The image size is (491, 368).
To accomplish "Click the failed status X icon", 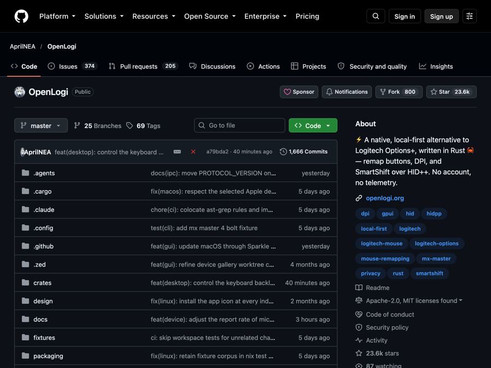I will tap(193, 152).
